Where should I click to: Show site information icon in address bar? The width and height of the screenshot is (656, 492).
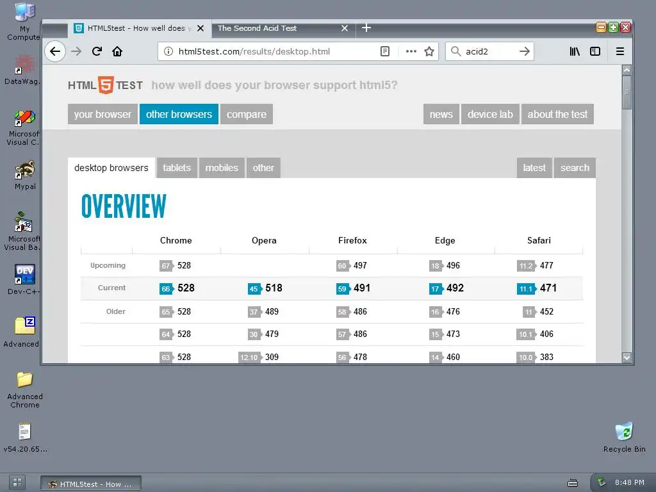[x=168, y=51]
